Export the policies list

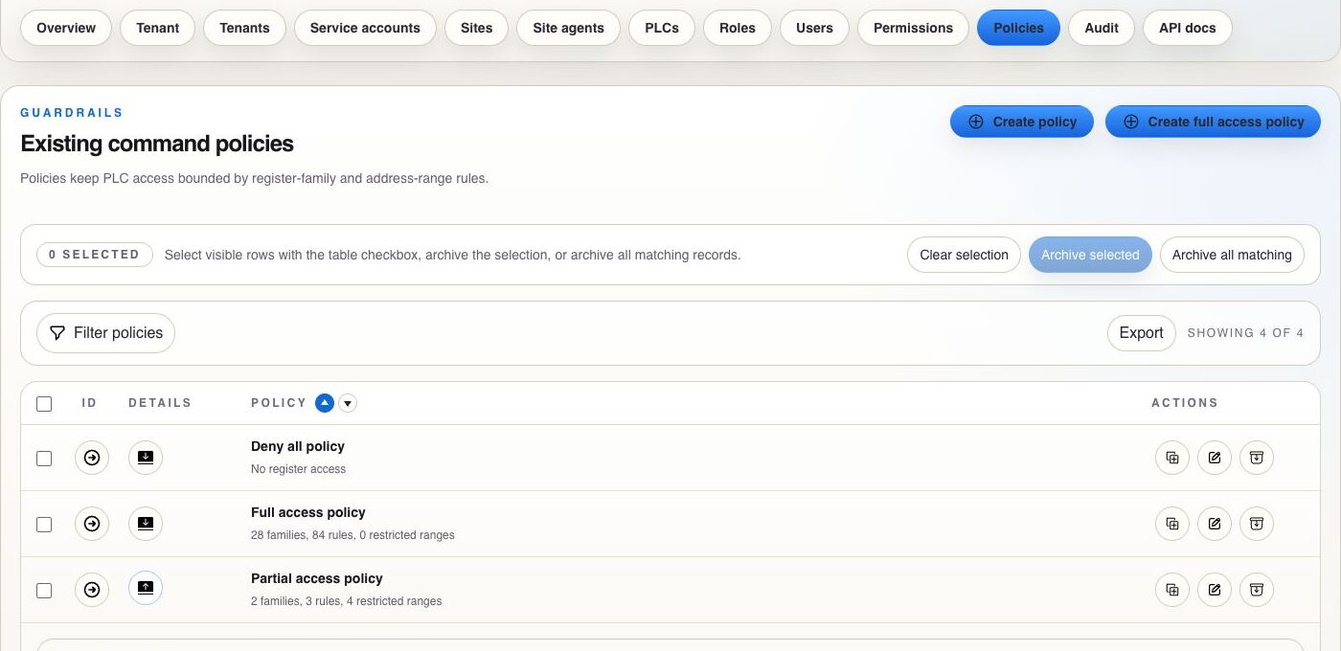(1141, 333)
